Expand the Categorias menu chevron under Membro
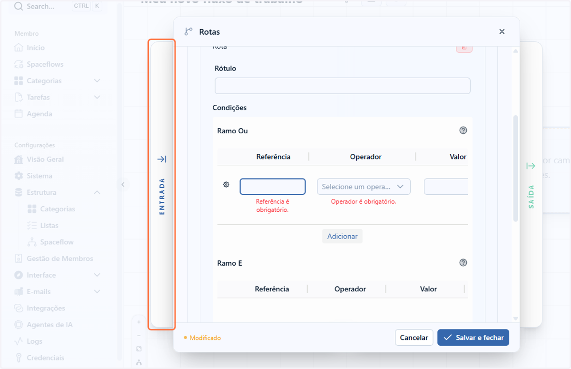 point(97,81)
